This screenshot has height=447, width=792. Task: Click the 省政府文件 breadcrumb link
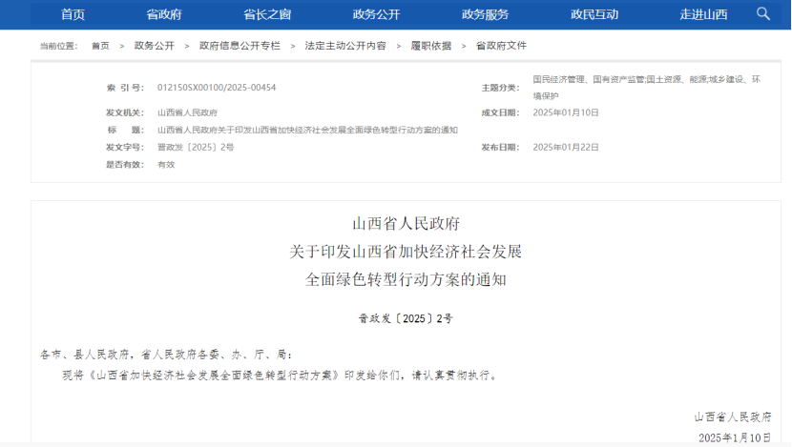pos(501,46)
